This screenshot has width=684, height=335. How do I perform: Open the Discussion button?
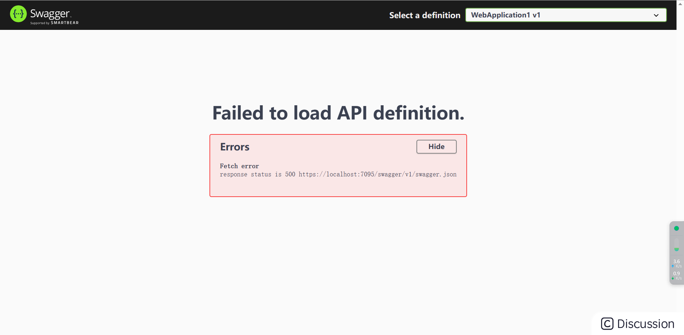coord(638,324)
